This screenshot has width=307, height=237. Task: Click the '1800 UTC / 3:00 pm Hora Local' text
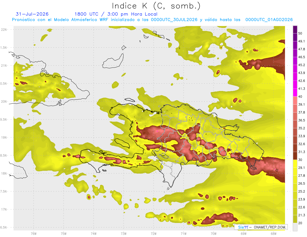point(116,14)
